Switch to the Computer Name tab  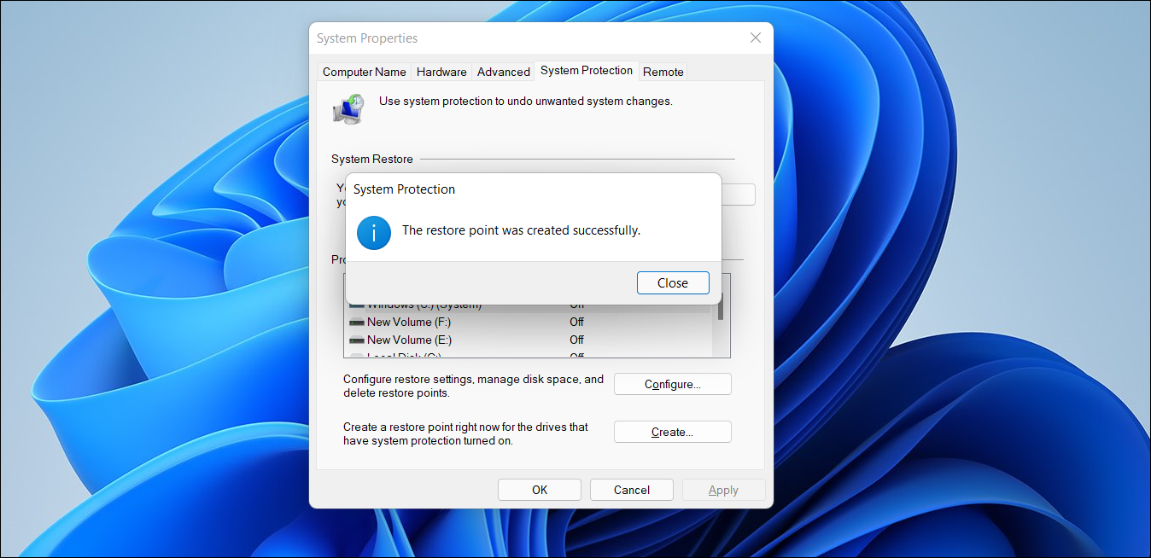click(364, 72)
